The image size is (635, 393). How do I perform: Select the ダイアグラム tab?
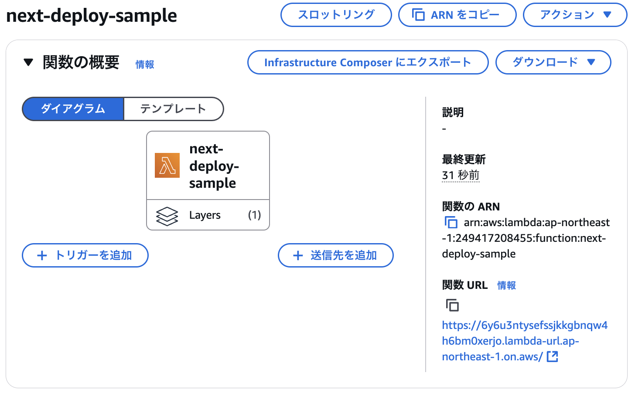pos(73,109)
